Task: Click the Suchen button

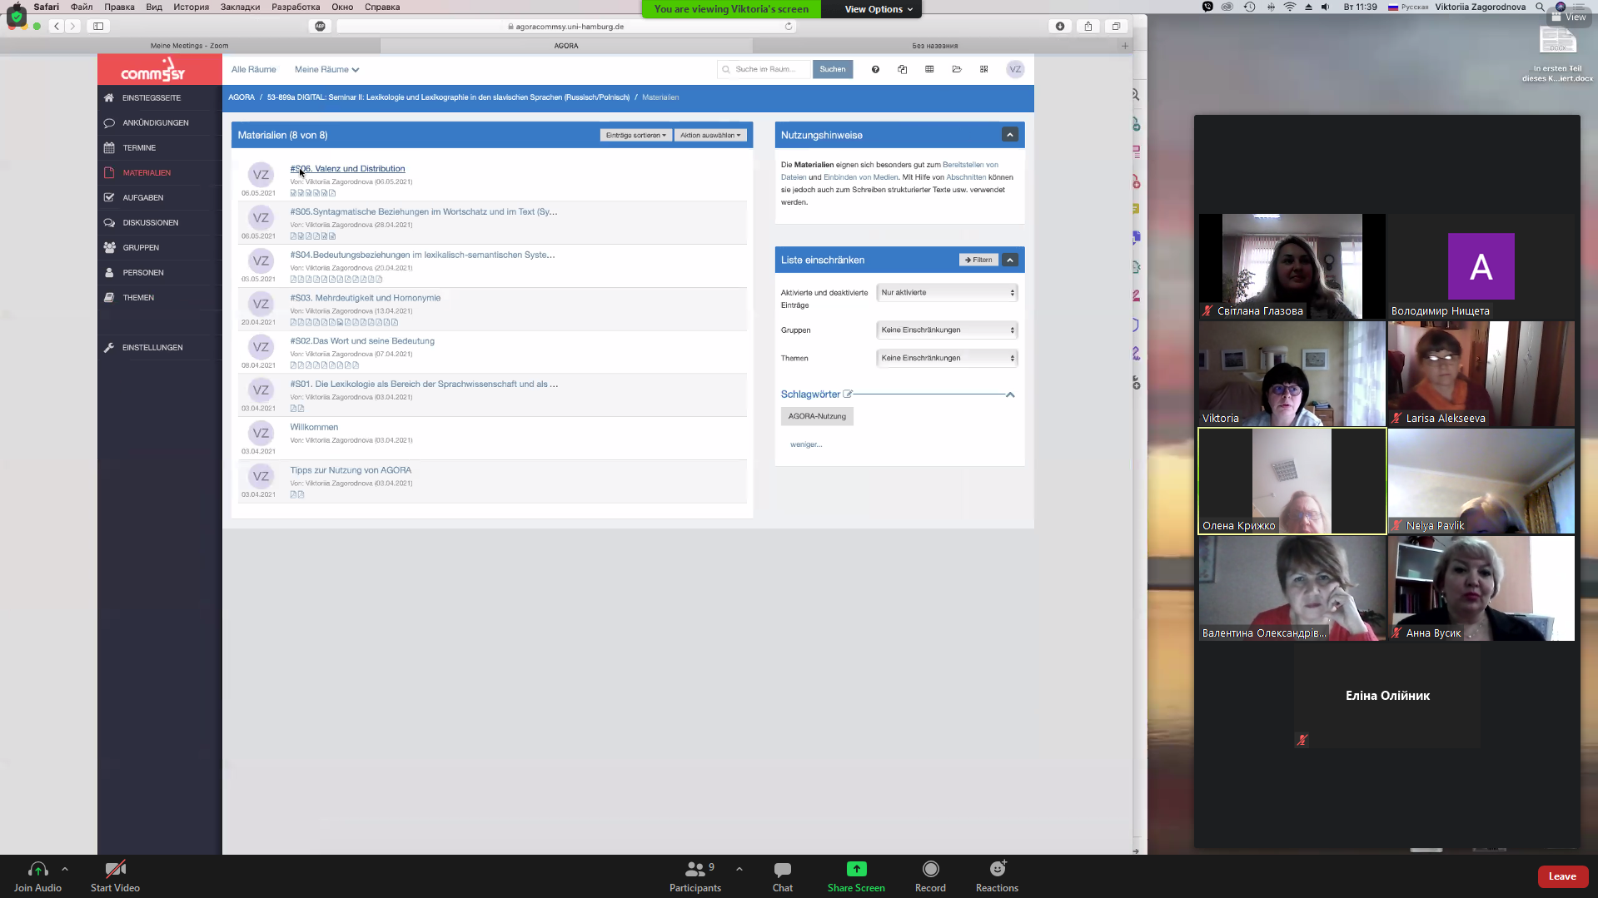Action: click(x=832, y=70)
